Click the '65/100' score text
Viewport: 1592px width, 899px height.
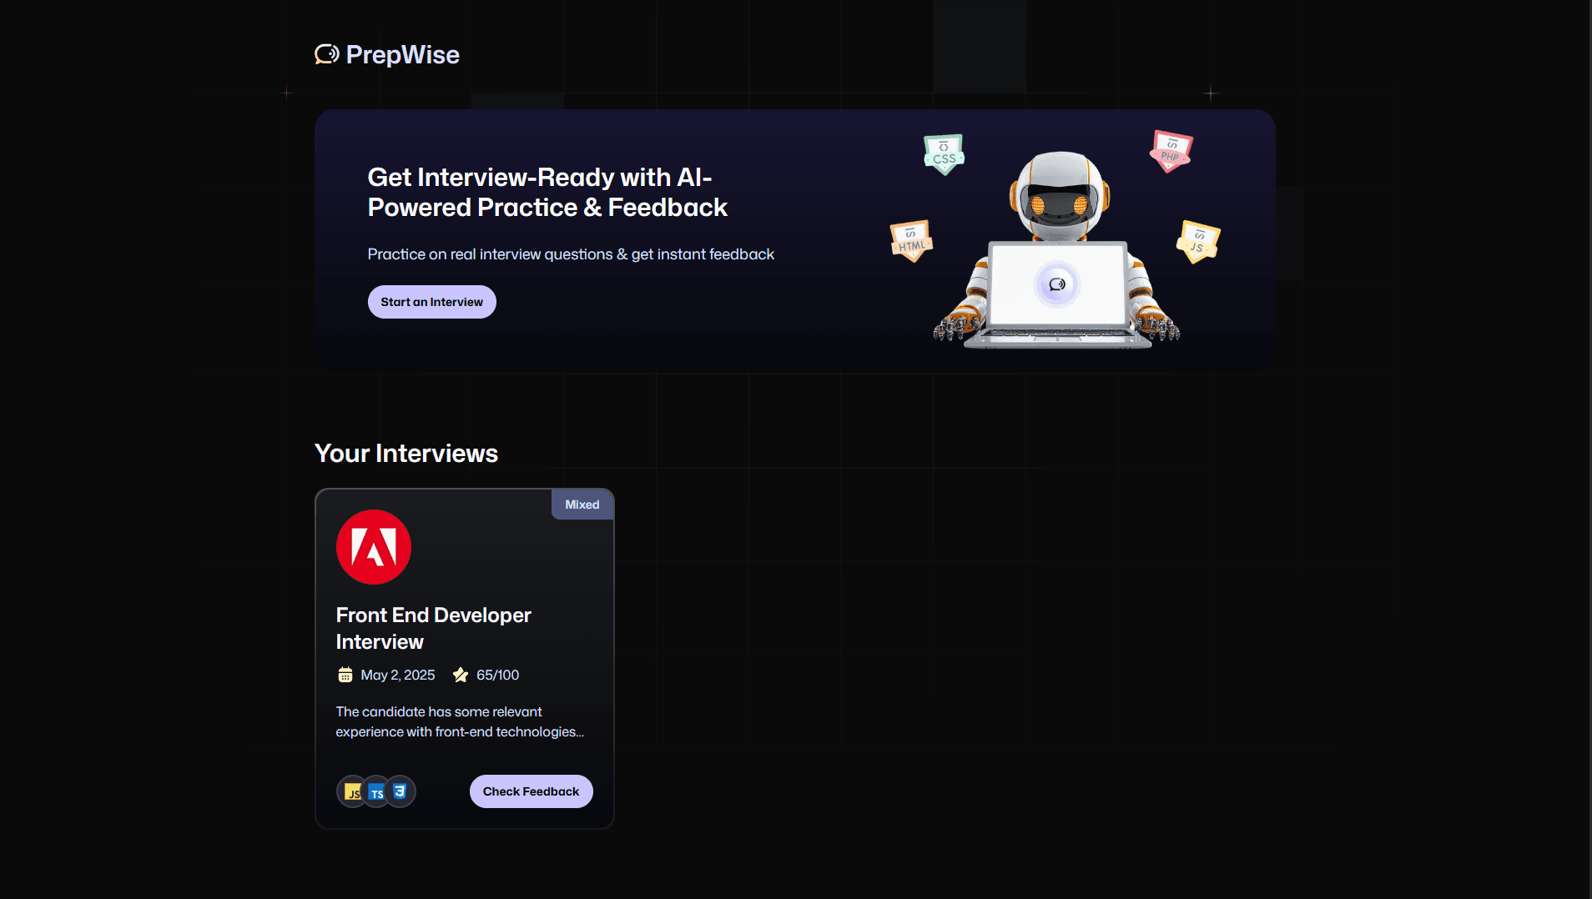tap(497, 675)
